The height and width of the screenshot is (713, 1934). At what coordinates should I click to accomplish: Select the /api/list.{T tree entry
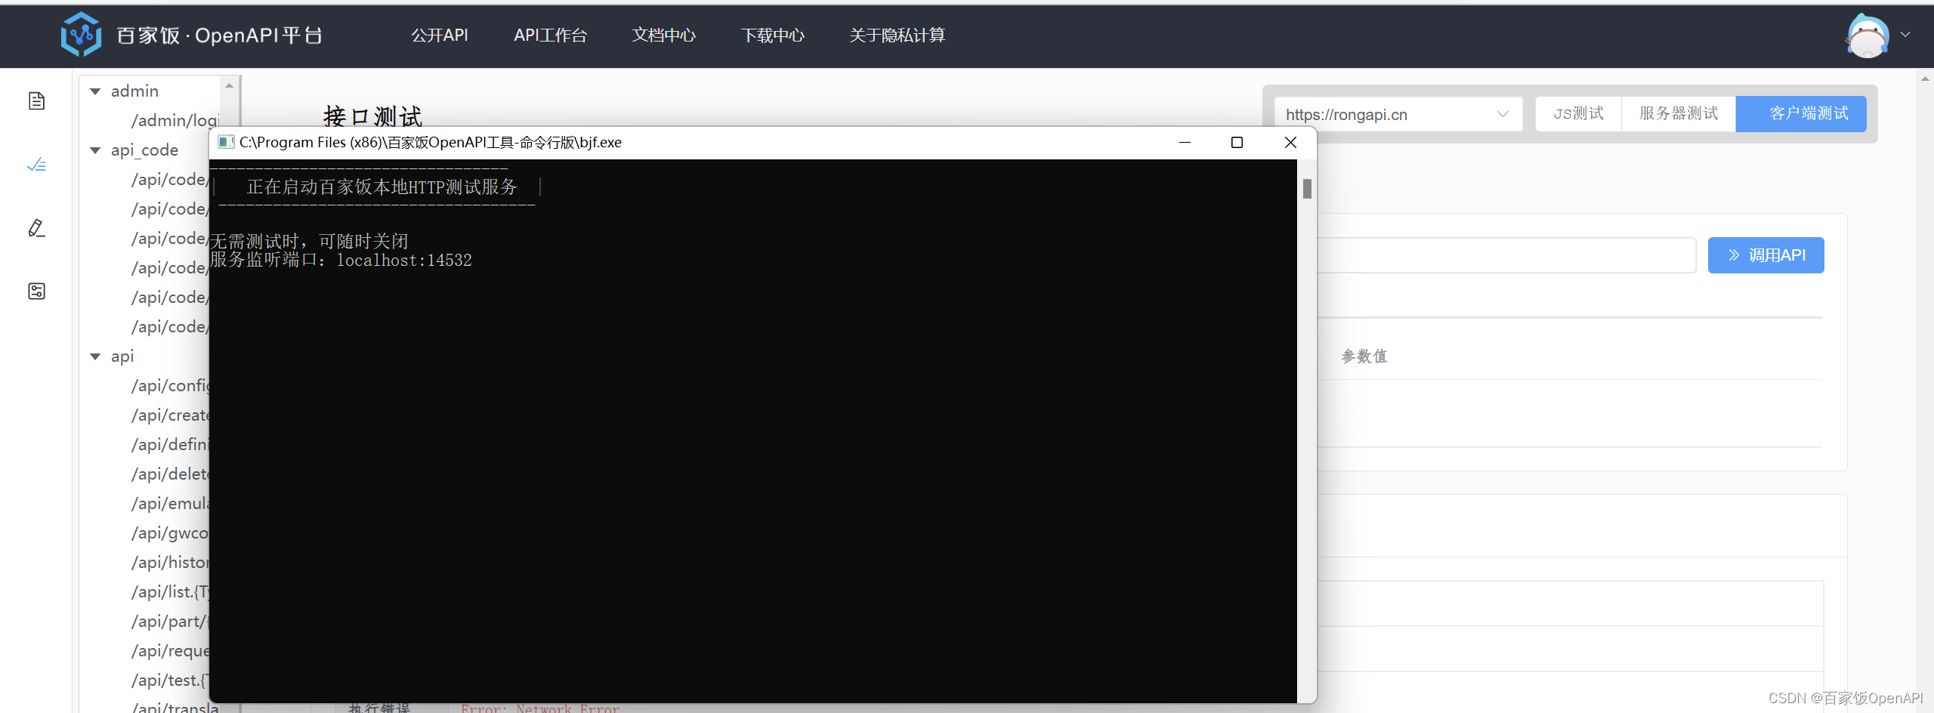click(x=170, y=591)
